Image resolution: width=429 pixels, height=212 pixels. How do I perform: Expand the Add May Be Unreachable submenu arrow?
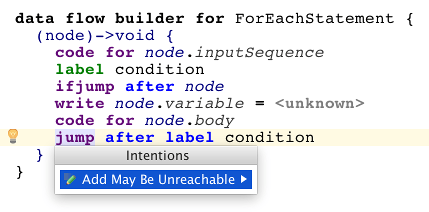coord(244,179)
